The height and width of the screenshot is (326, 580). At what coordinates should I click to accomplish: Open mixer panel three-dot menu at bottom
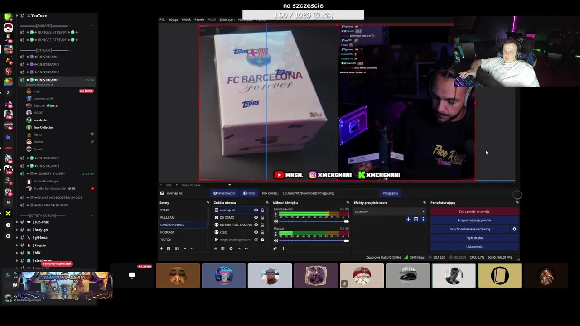283,248
